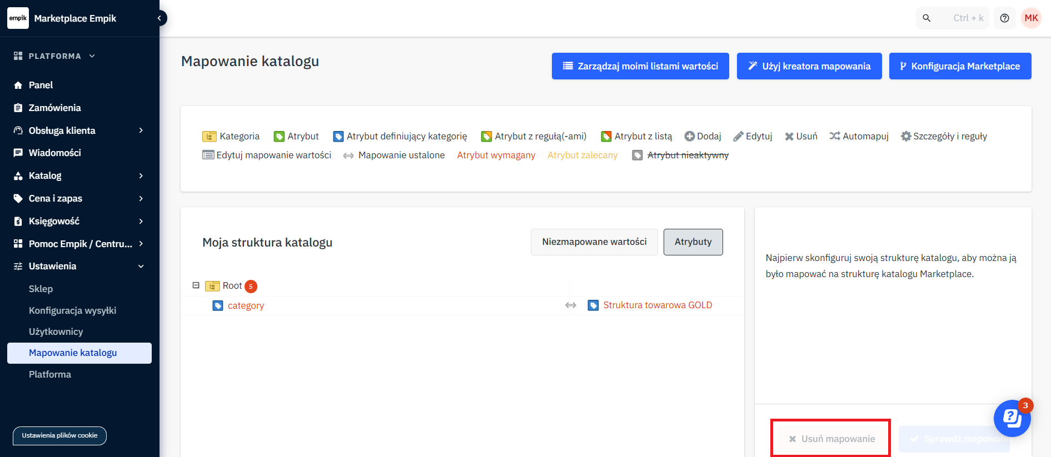
Task: Open Konfiguracja wysyłki settings page
Action: [x=72, y=310]
